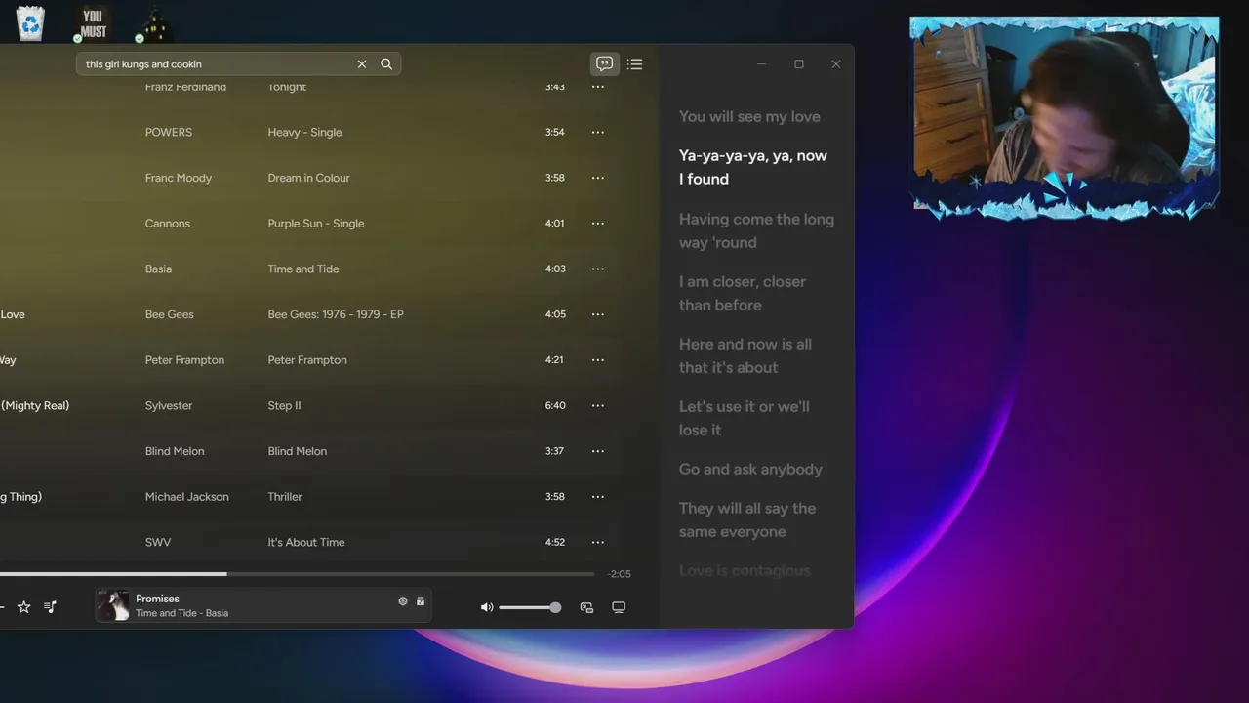
Task: Select artist Franc Moody in list
Action: pos(179,178)
